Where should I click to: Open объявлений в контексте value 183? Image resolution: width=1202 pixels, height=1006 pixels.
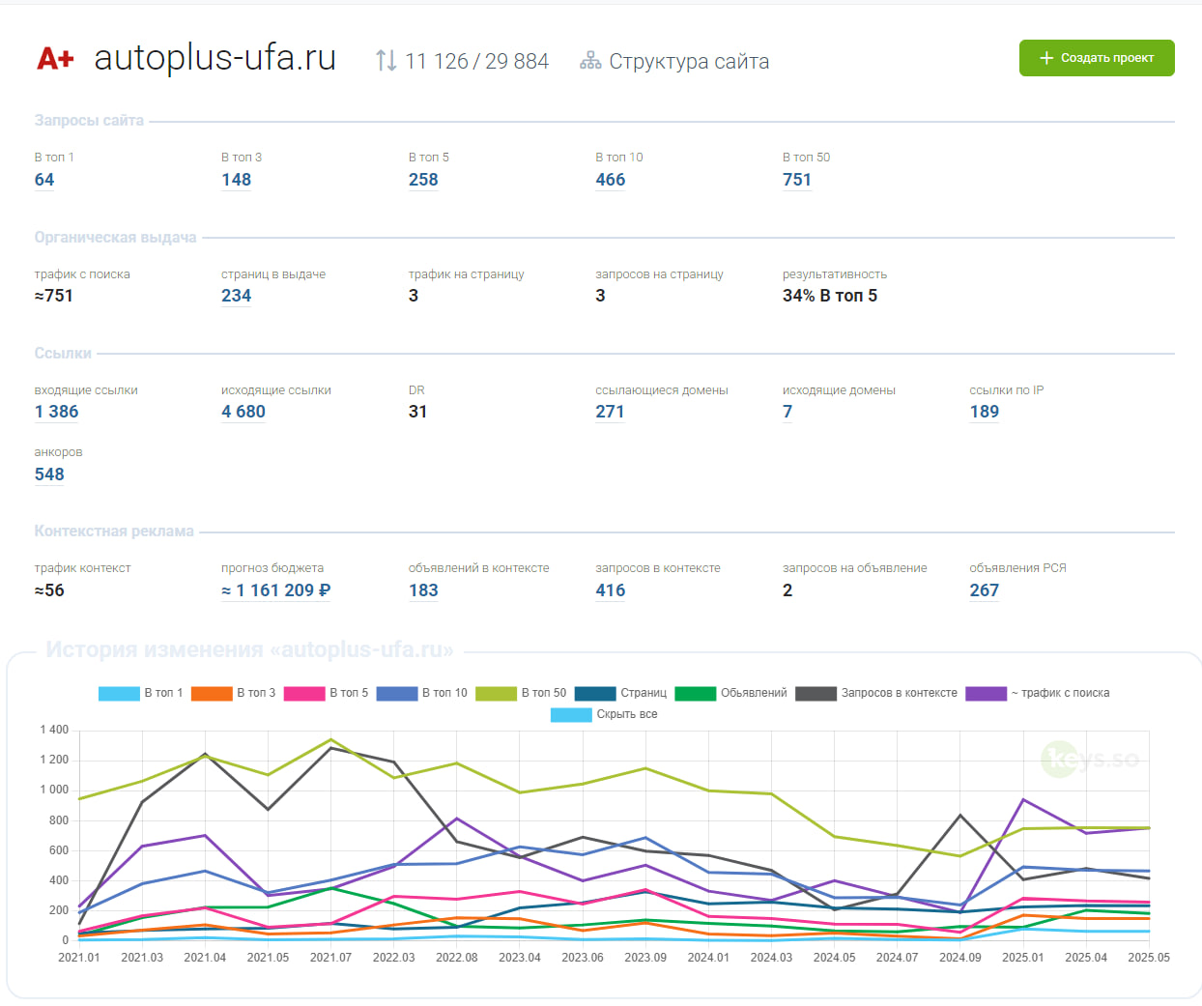(x=423, y=590)
